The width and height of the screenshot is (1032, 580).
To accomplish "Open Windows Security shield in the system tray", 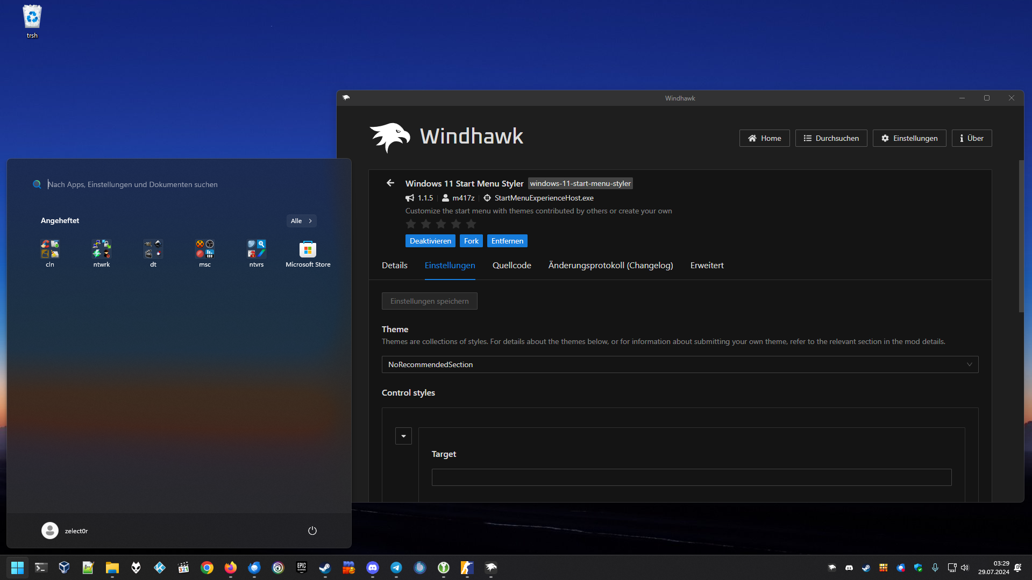I will tap(918, 568).
